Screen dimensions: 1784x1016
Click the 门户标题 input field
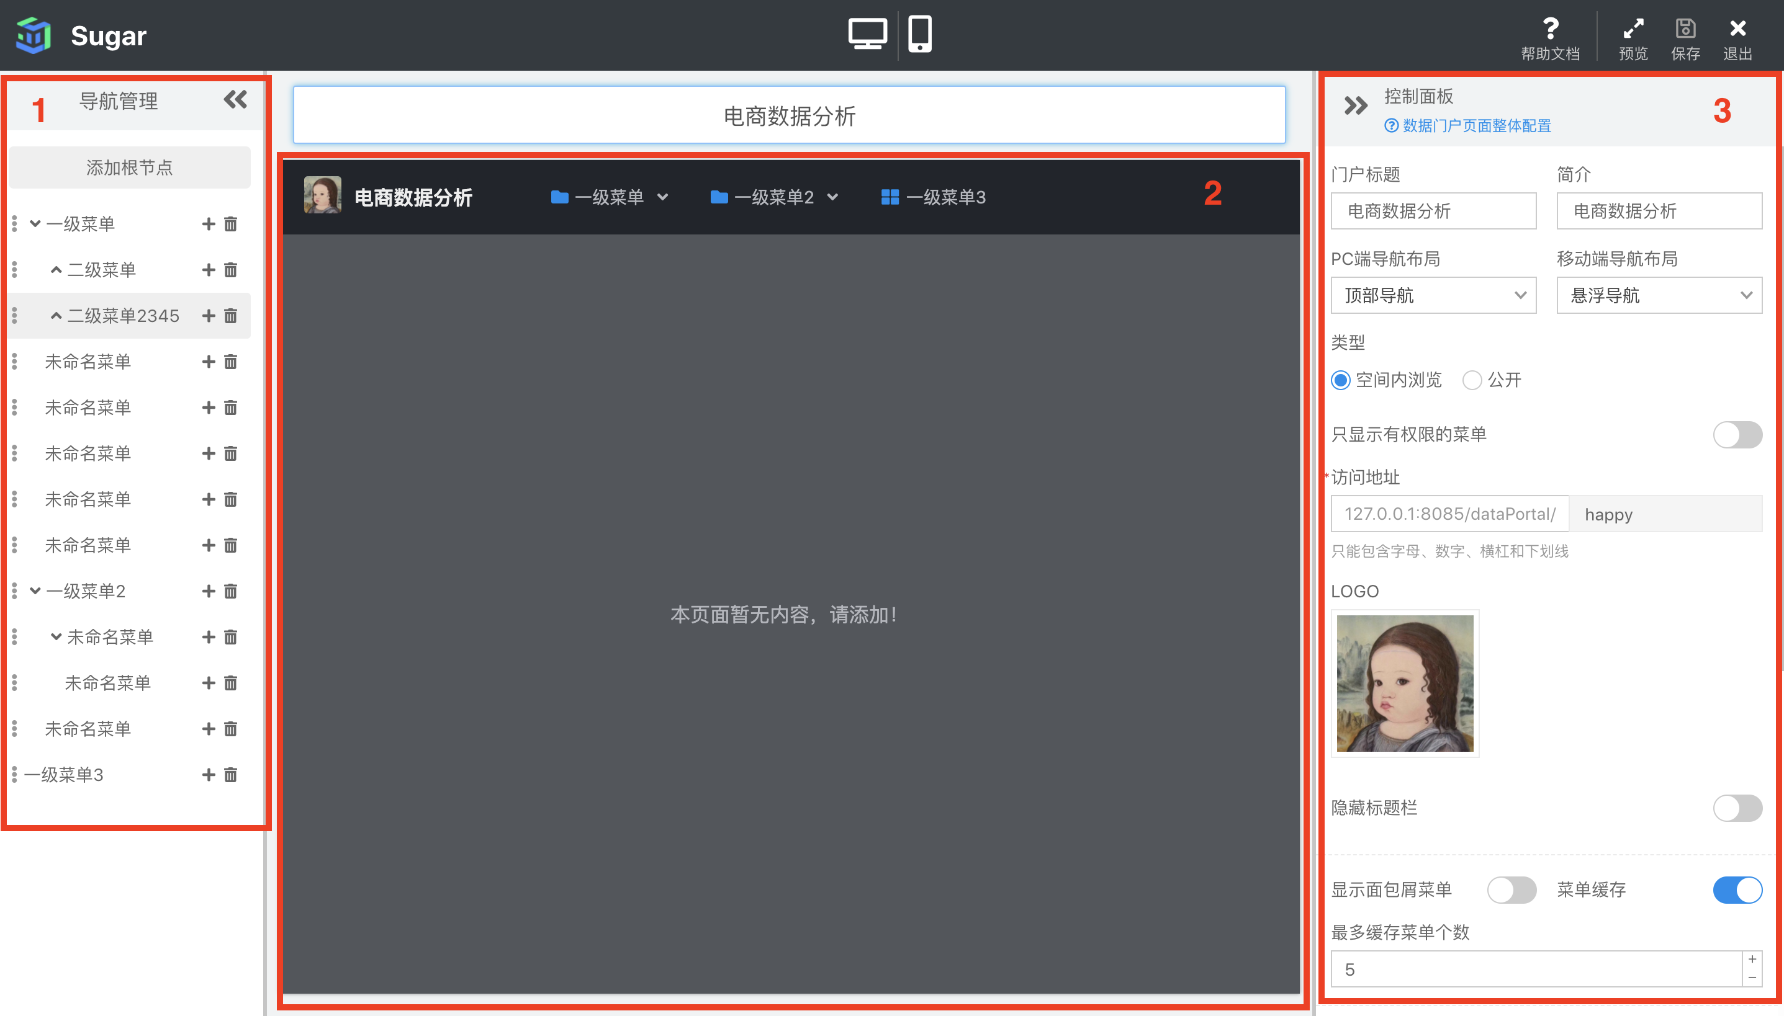pyautogui.click(x=1433, y=211)
